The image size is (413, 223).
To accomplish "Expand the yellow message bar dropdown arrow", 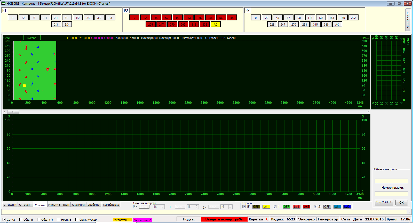I will [x=409, y=212].
